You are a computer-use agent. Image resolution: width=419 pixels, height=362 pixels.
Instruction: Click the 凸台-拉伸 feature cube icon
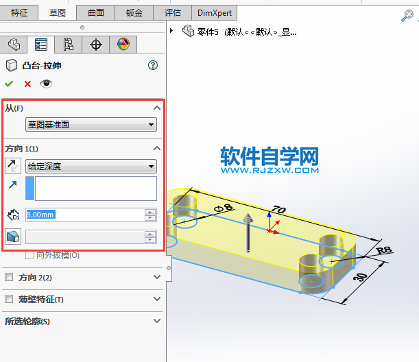tap(12, 65)
